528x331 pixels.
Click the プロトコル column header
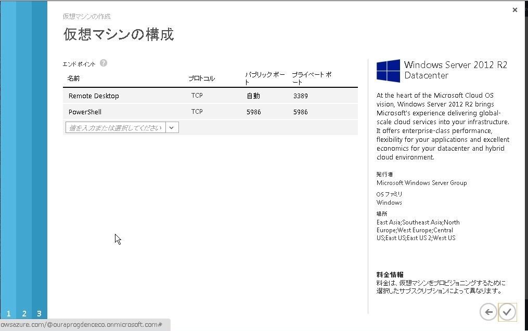pos(201,78)
